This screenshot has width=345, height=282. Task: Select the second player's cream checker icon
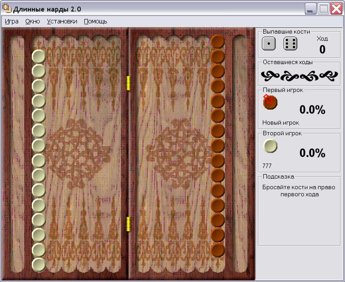270,146
